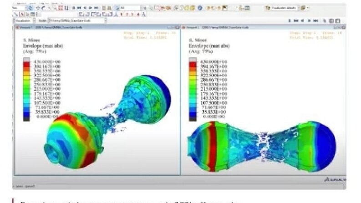Apply Left view from Views toolbar
361x203 pixels.
click(104, 14)
